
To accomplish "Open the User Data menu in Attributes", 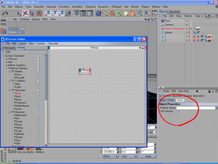I will point(183,91).
